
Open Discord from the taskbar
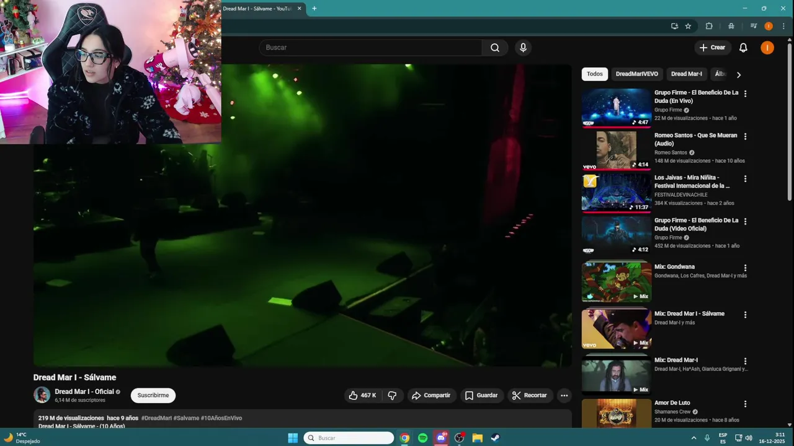tap(441, 438)
